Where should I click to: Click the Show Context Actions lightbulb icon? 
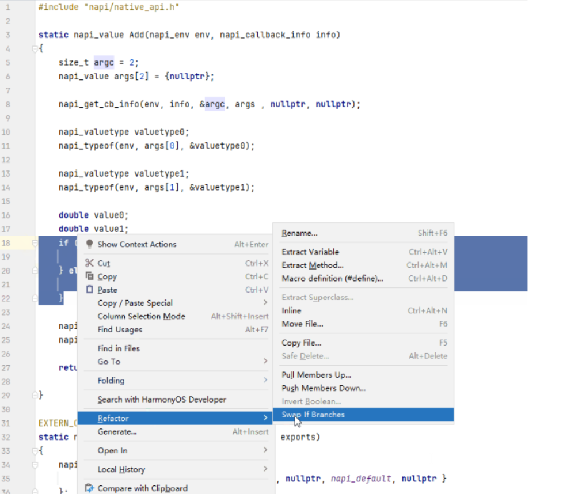(x=89, y=244)
